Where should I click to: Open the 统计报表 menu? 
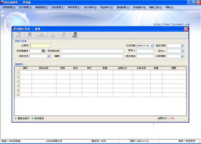(x=90, y=7)
